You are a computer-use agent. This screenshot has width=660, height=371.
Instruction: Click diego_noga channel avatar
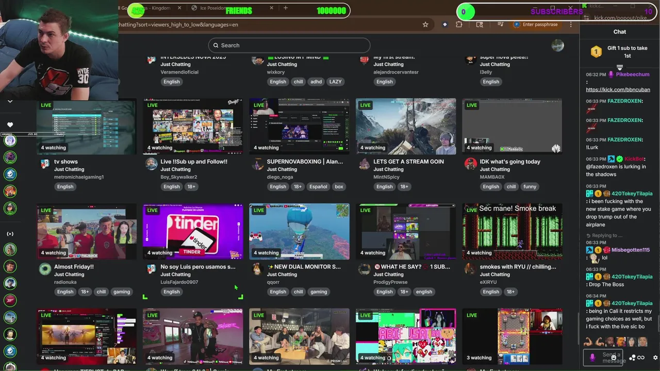(257, 164)
